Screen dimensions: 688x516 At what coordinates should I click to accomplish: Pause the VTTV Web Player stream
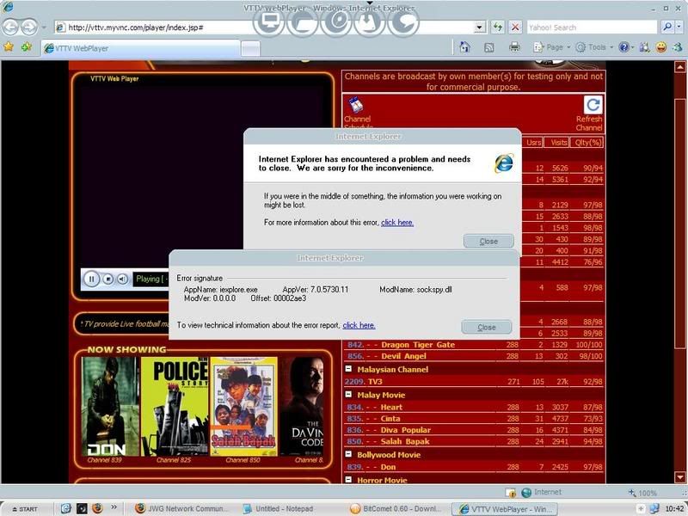point(91,279)
